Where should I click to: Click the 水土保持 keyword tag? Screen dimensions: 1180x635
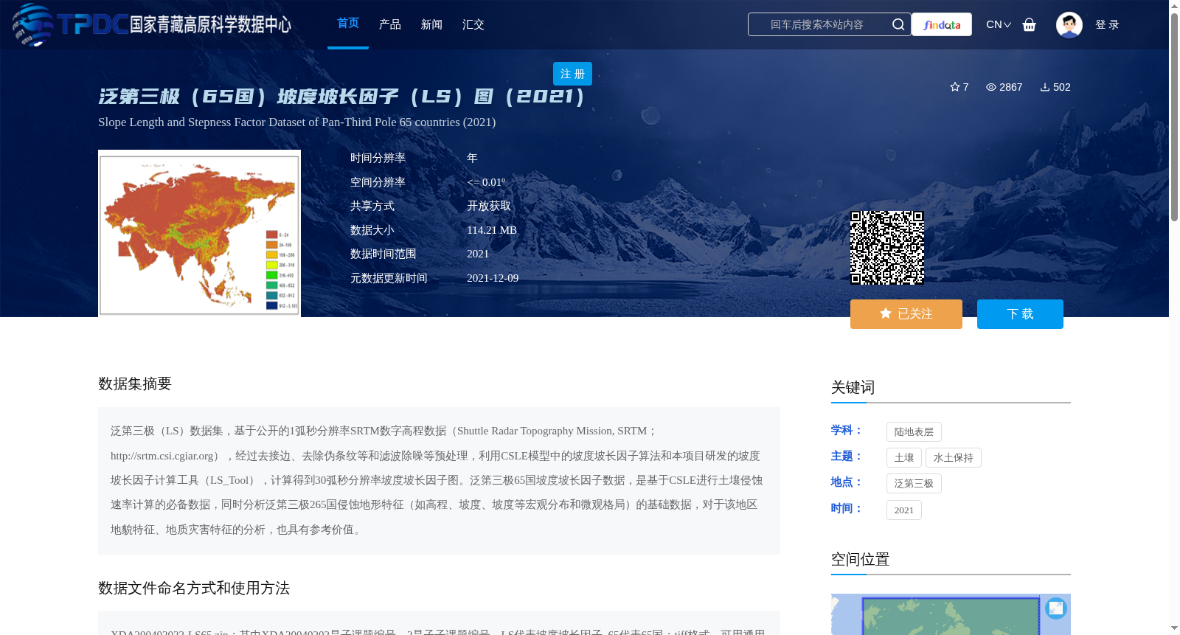(x=954, y=457)
